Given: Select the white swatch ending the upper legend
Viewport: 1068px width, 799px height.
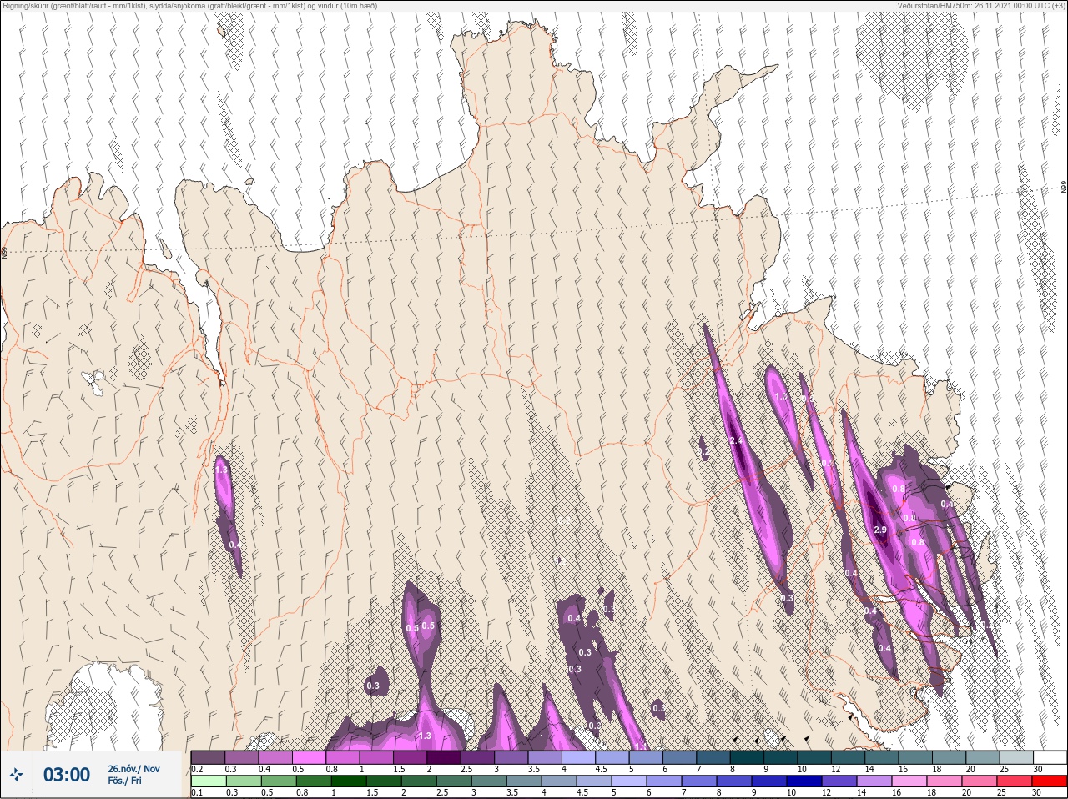Looking at the screenshot, I should pyautogui.click(x=1050, y=757).
